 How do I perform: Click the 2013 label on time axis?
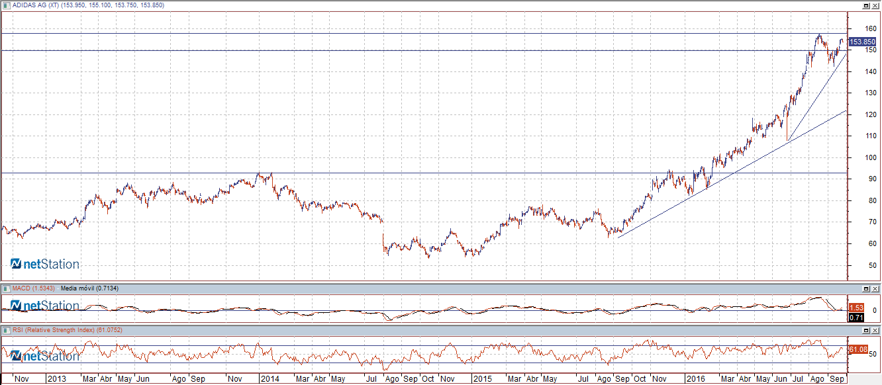pyautogui.click(x=56, y=379)
